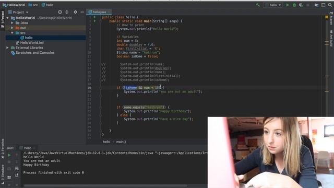Open Project panel settings gear
334x188 pixels.
coord(75,12)
